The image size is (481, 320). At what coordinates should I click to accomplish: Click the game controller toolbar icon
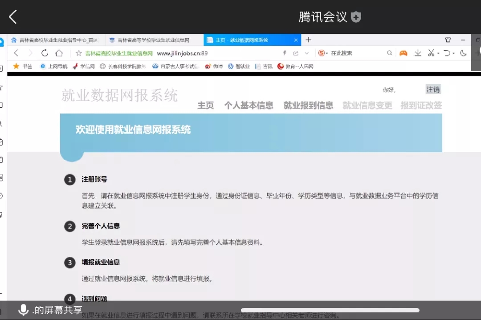(403, 53)
